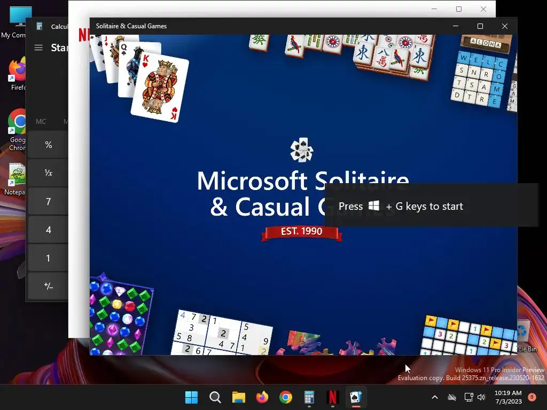
Task: Open OneDrive tray icon
Action: click(452, 397)
